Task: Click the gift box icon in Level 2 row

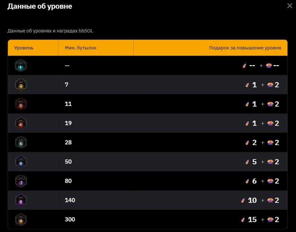Action: click(270, 85)
